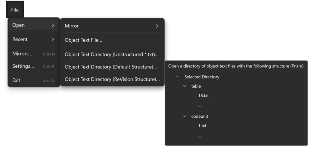Screen dimensions: 311x149
Task: Click the tooltip description mentioning Prism
Action: pos(236,66)
